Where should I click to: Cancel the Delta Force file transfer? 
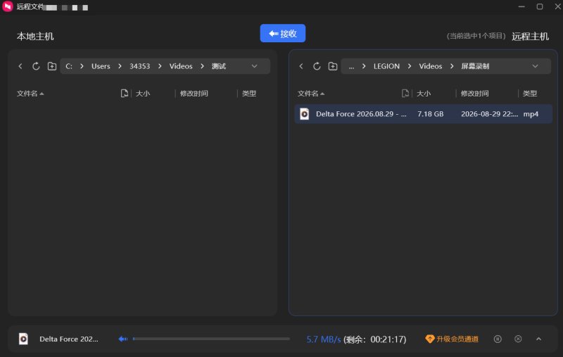coord(518,339)
